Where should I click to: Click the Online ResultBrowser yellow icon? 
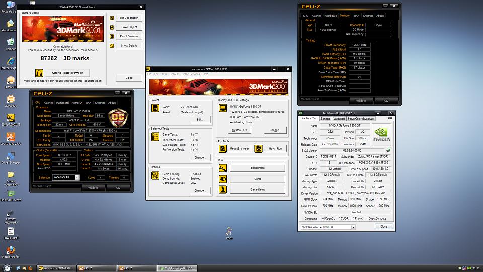[39, 73]
